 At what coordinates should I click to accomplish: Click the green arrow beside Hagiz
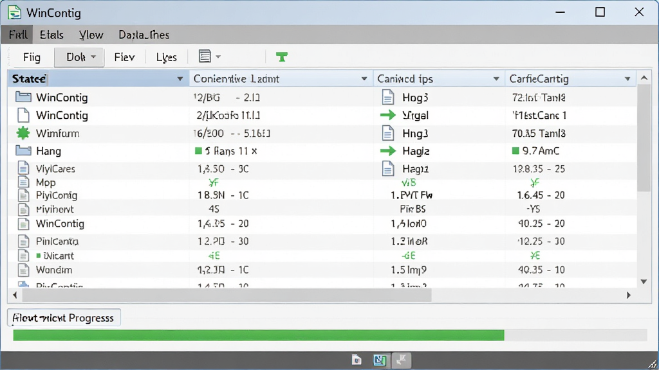pyautogui.click(x=388, y=150)
